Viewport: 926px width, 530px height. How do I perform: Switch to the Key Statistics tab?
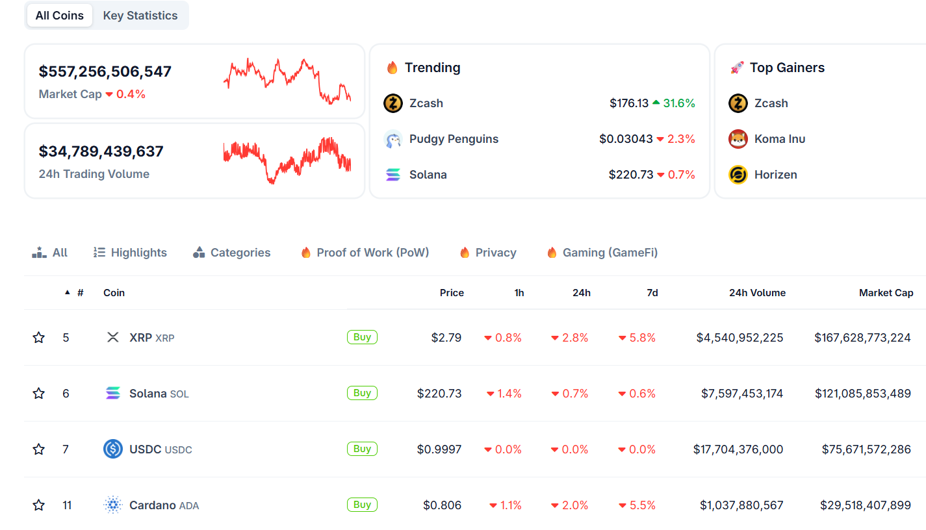[x=140, y=16]
